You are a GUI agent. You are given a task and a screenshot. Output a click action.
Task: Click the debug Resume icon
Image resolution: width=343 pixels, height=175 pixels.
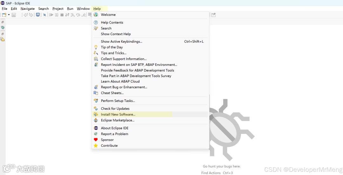point(51,15)
